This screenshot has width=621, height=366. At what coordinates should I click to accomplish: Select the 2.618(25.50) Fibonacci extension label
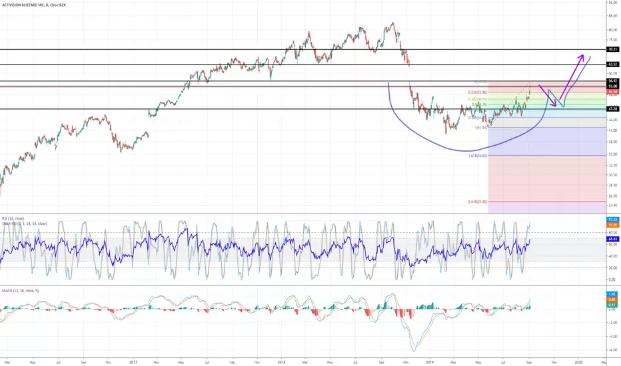point(478,202)
